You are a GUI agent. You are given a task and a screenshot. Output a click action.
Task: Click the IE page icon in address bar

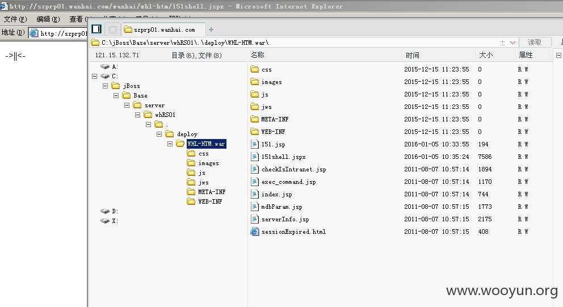[x=33, y=33]
